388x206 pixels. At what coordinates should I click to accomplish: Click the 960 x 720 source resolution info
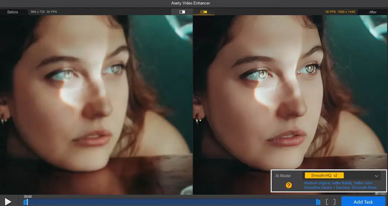(x=44, y=12)
